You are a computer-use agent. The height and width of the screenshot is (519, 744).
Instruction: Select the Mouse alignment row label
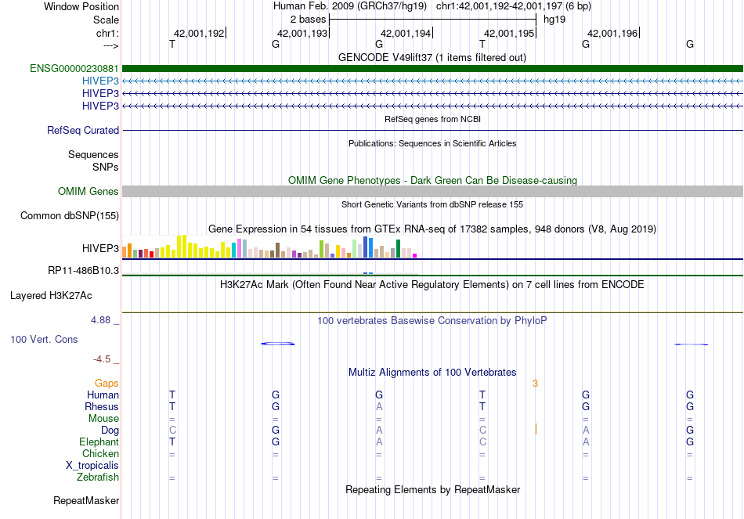point(103,419)
